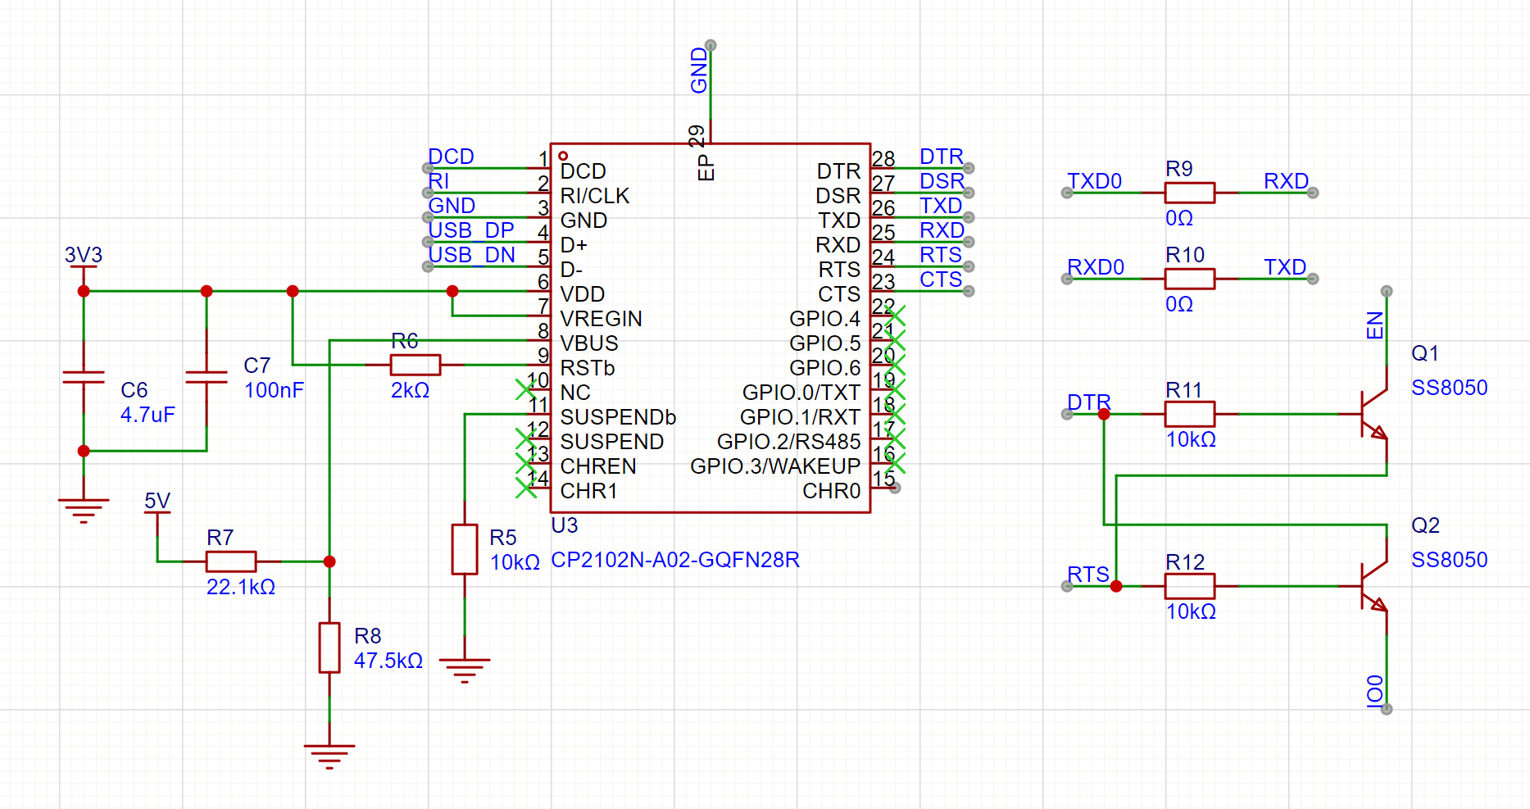Click the ground symbol below R5
This screenshot has height=809, width=1530.
coord(465,670)
